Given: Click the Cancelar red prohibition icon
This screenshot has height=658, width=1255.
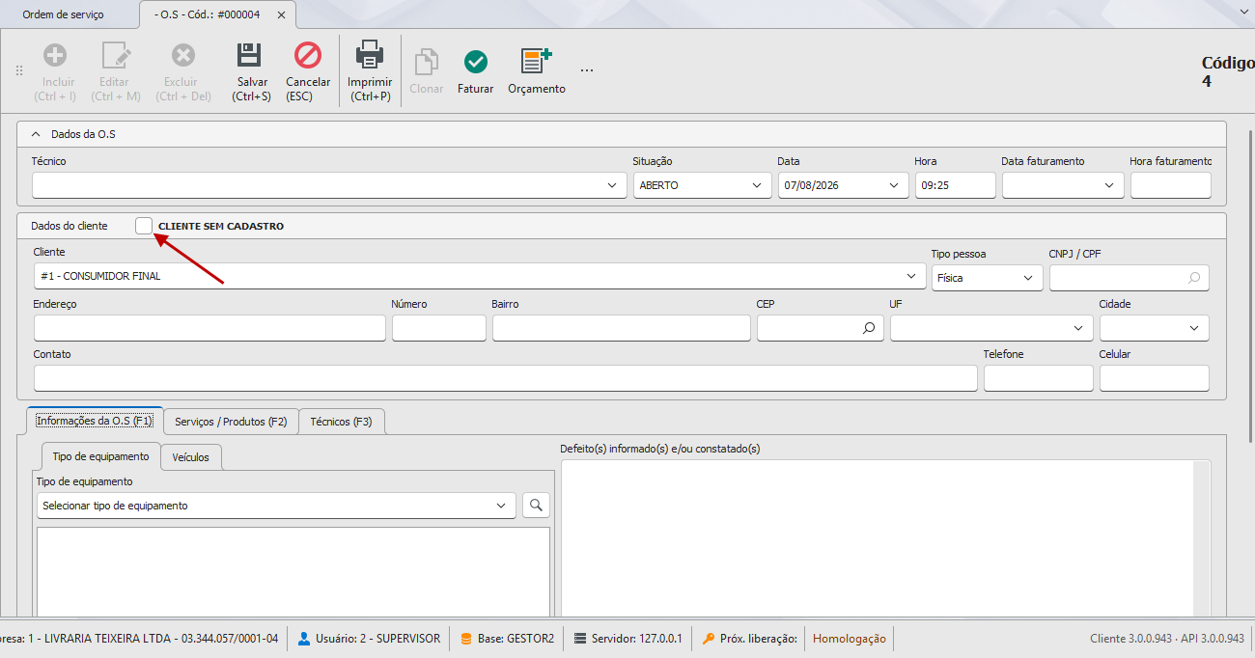Looking at the screenshot, I should click(308, 55).
